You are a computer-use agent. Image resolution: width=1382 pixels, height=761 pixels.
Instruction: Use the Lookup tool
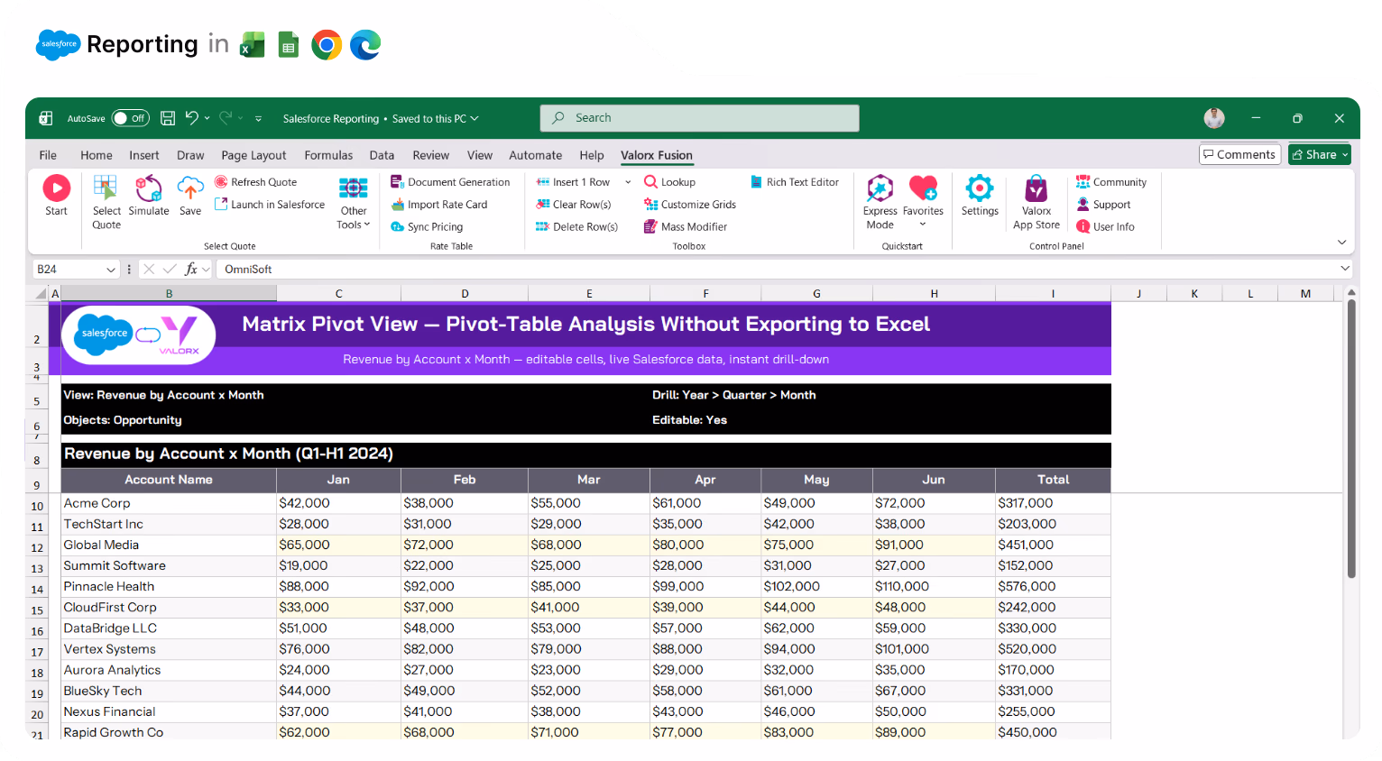[x=669, y=181]
